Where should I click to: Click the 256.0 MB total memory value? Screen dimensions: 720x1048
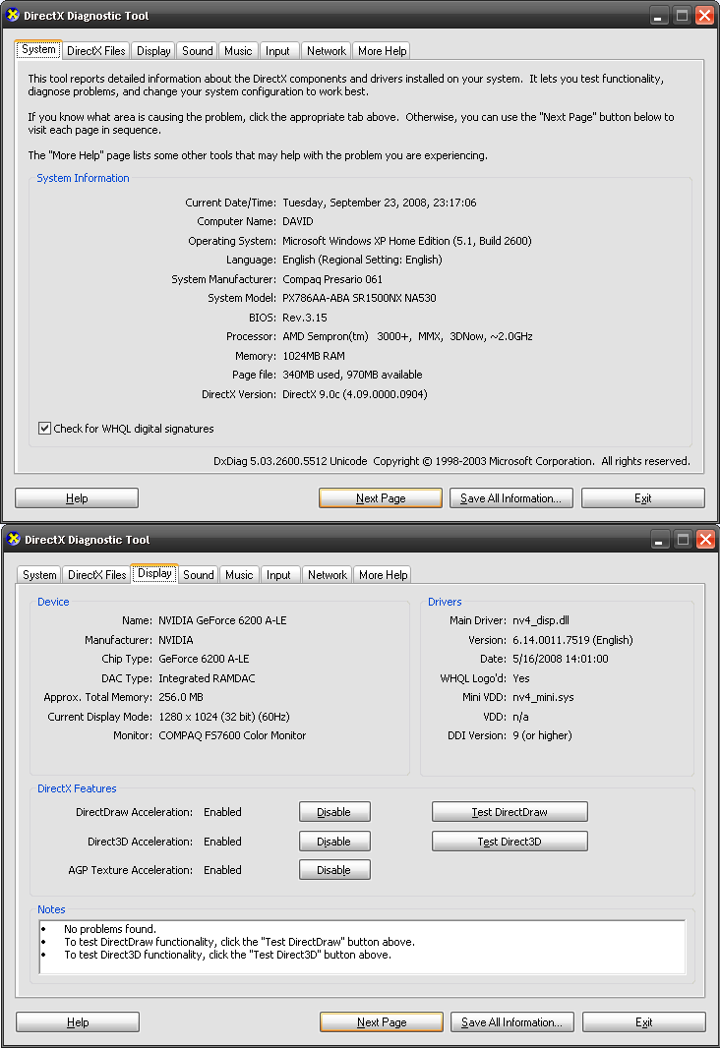pyautogui.click(x=181, y=697)
